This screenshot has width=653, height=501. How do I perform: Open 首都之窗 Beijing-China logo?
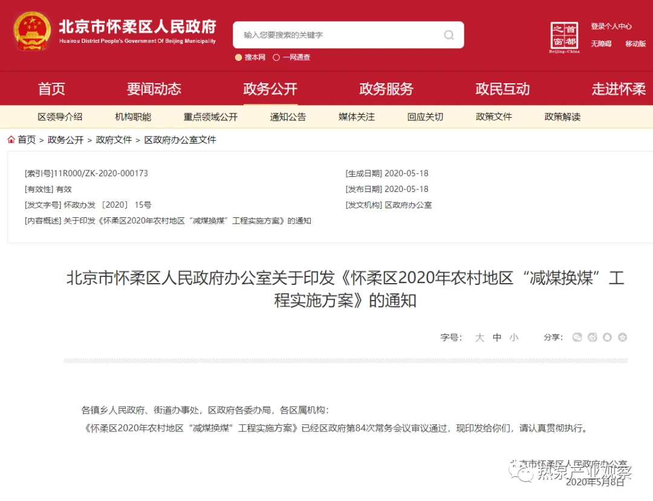tap(564, 37)
